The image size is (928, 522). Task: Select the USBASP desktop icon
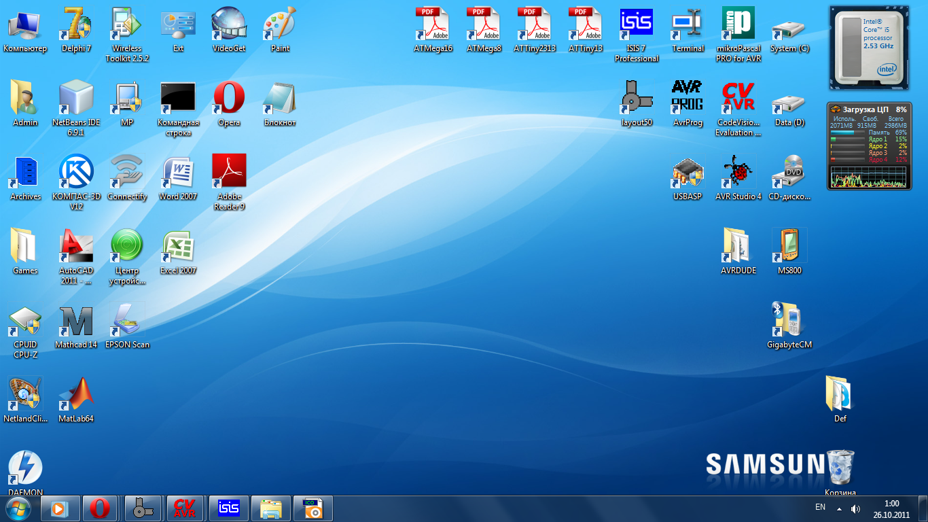click(687, 174)
